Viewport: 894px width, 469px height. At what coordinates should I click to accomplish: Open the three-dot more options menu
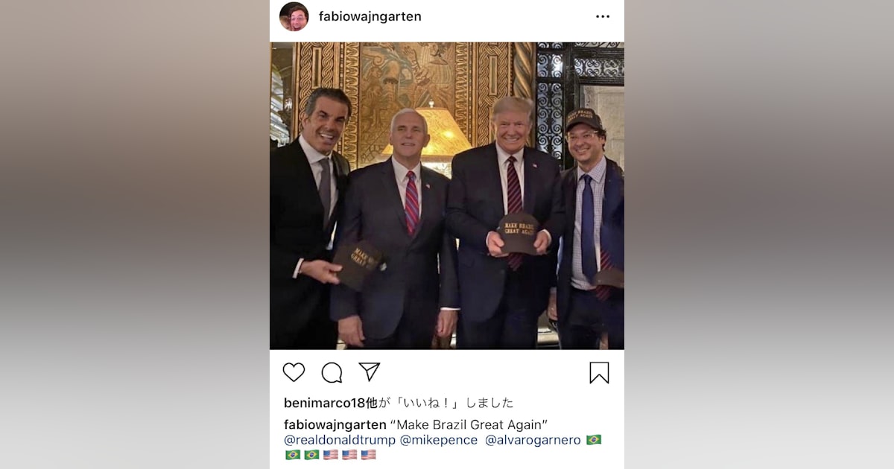coord(602,16)
